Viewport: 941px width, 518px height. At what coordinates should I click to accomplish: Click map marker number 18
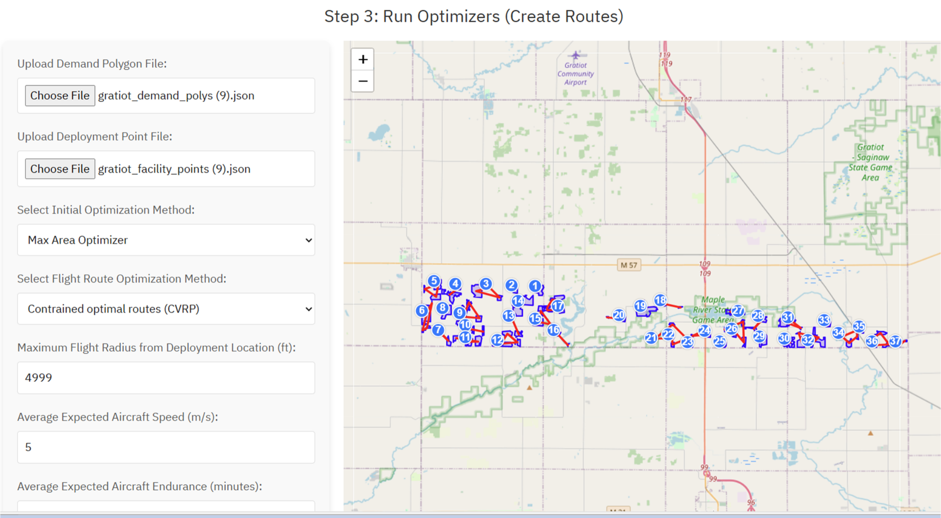coord(660,300)
